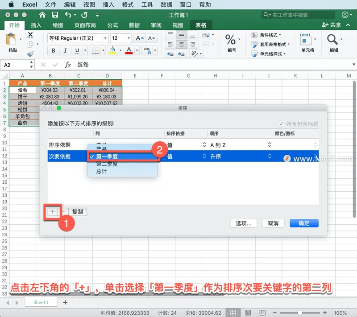Click the Cells format icon

click(x=306, y=40)
